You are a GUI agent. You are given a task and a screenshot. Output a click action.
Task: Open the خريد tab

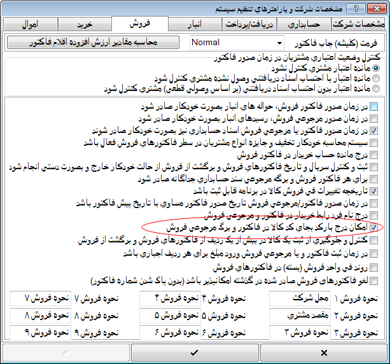[86, 24]
